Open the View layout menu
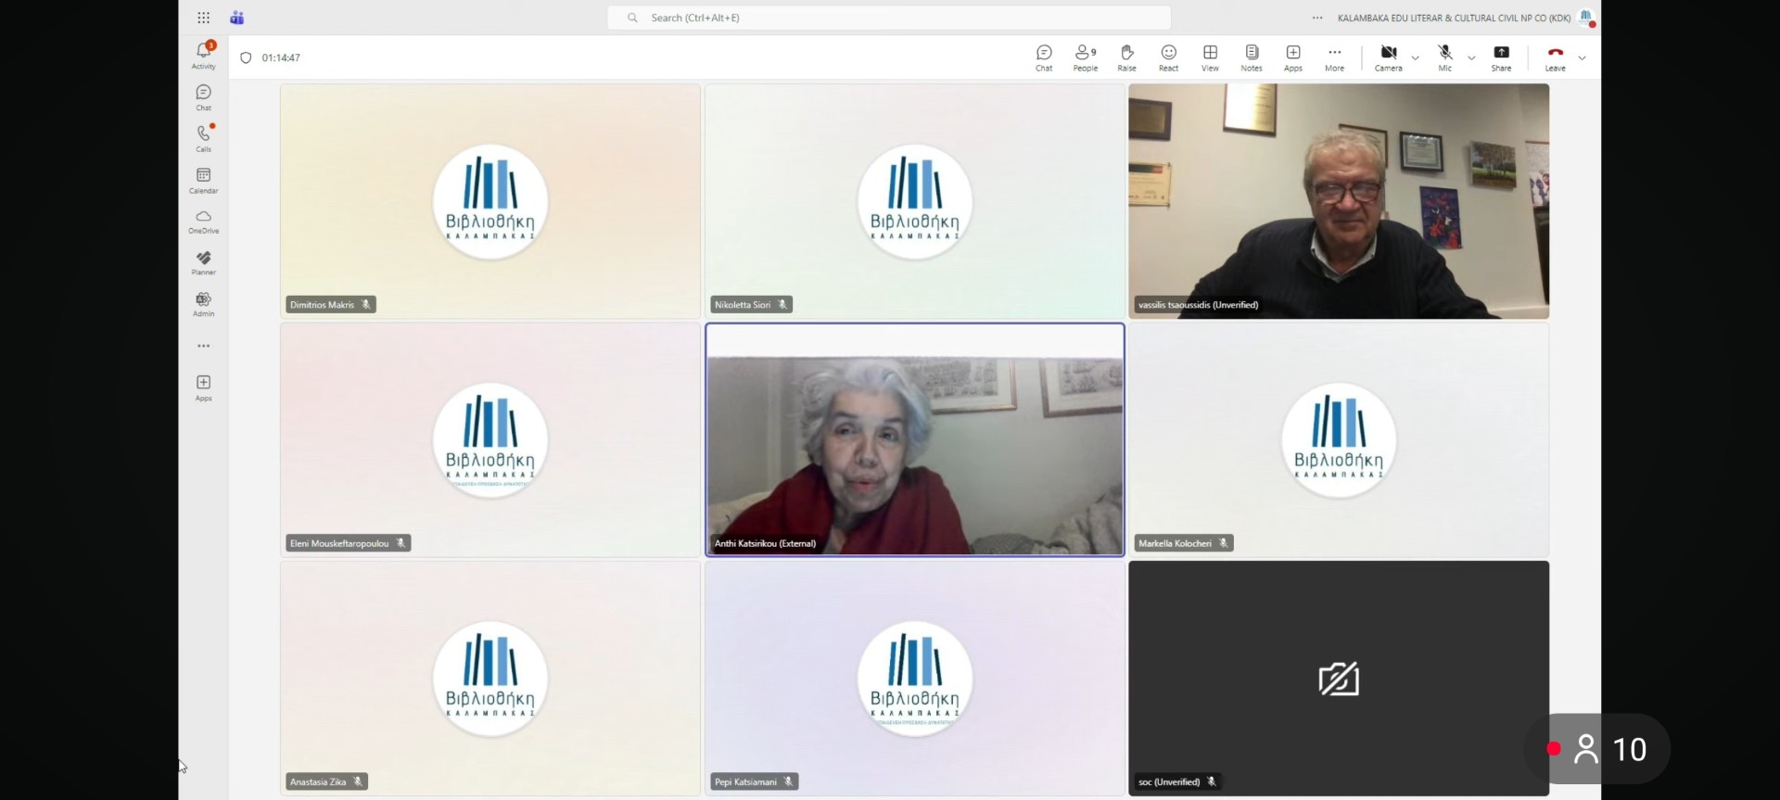 (1210, 57)
